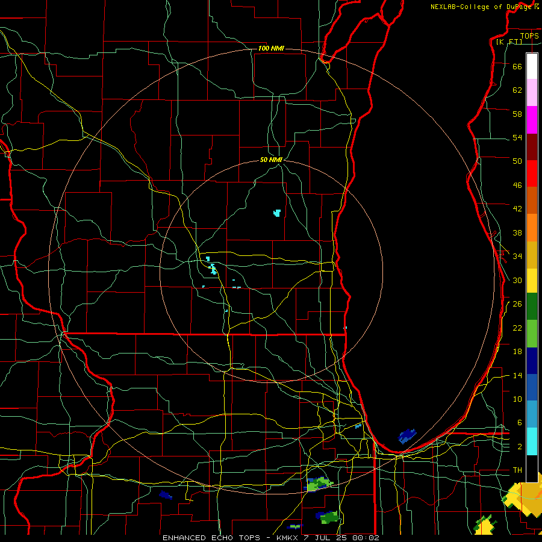Click the 26 legend value

pos(517,304)
